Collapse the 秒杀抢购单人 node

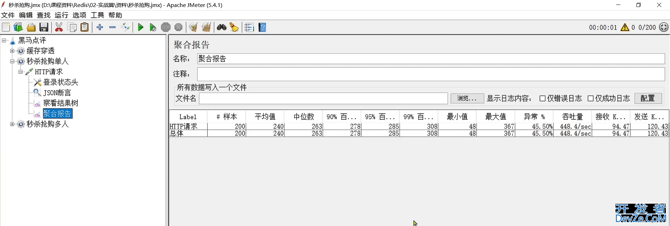(x=12, y=61)
